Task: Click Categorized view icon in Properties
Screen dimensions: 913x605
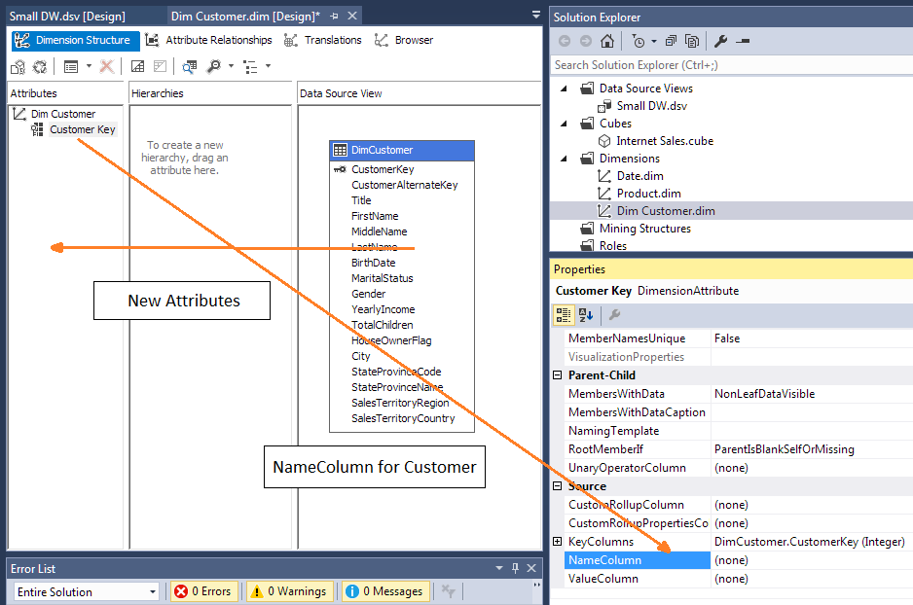Action: coord(563,315)
